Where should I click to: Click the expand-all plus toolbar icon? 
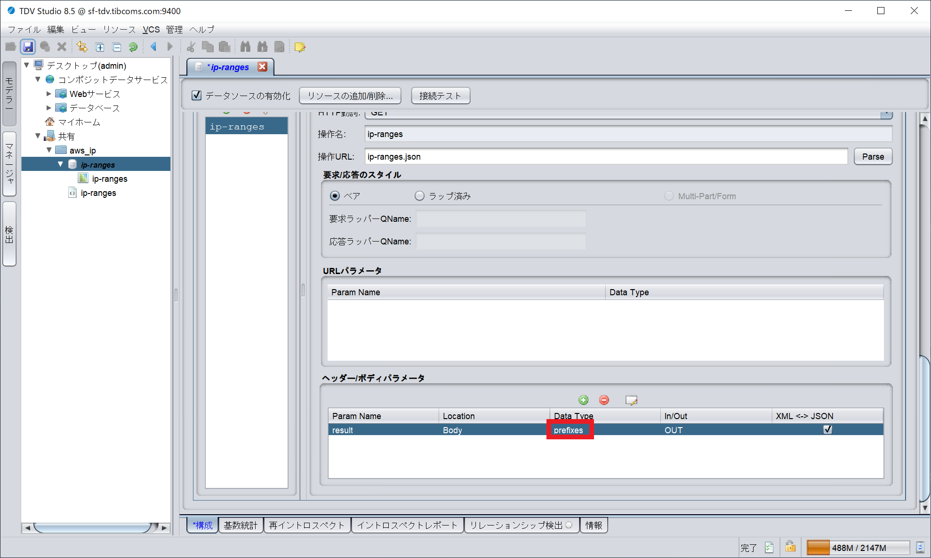pos(100,47)
